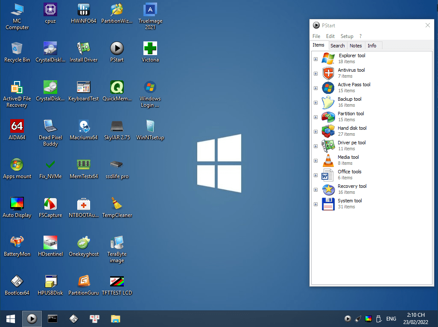The width and height of the screenshot is (438, 327).
Task: Expand the Office tools group
Action: 315,175
